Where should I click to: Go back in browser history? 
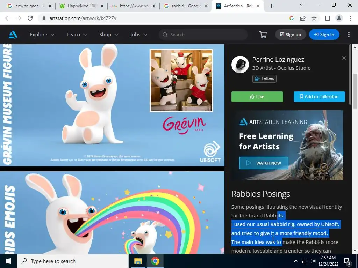coord(8,18)
